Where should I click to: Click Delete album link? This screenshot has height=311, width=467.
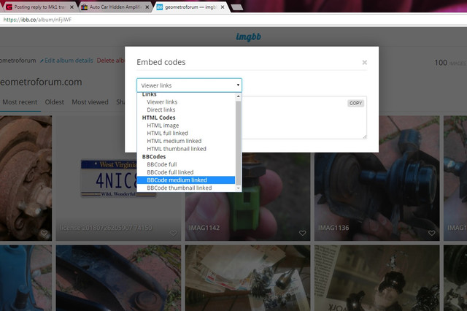(110, 61)
